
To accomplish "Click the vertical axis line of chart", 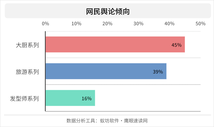I will pos(45,71).
